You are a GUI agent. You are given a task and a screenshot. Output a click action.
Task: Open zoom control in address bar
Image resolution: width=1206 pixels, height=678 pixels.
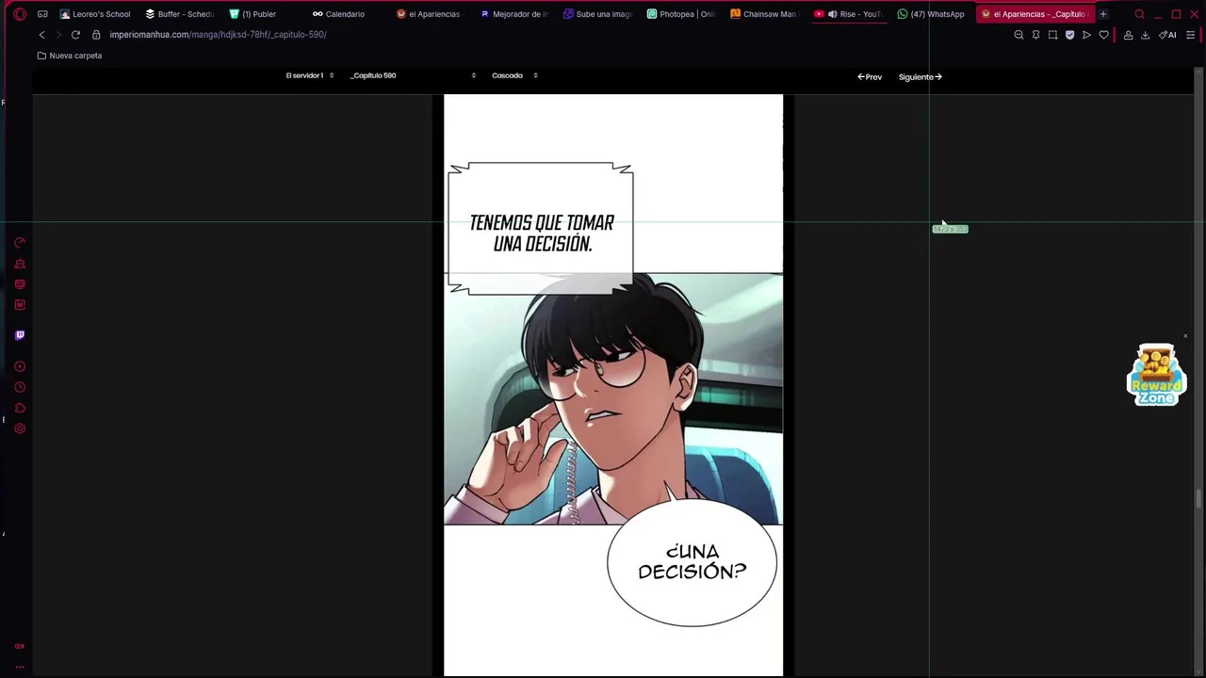click(1019, 35)
